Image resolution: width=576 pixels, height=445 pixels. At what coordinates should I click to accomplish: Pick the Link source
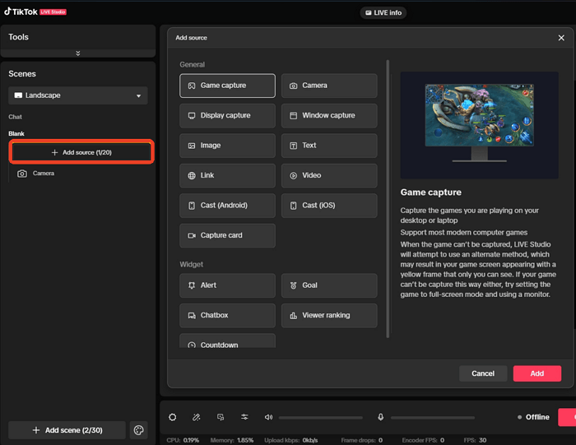pyautogui.click(x=227, y=175)
